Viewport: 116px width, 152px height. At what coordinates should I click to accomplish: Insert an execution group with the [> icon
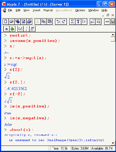click(x=84, y=22)
